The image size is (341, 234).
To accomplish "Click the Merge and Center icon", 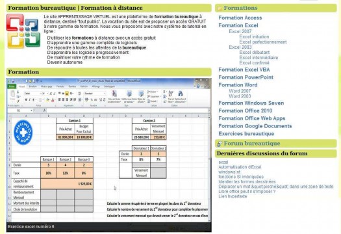I will coord(81,99).
